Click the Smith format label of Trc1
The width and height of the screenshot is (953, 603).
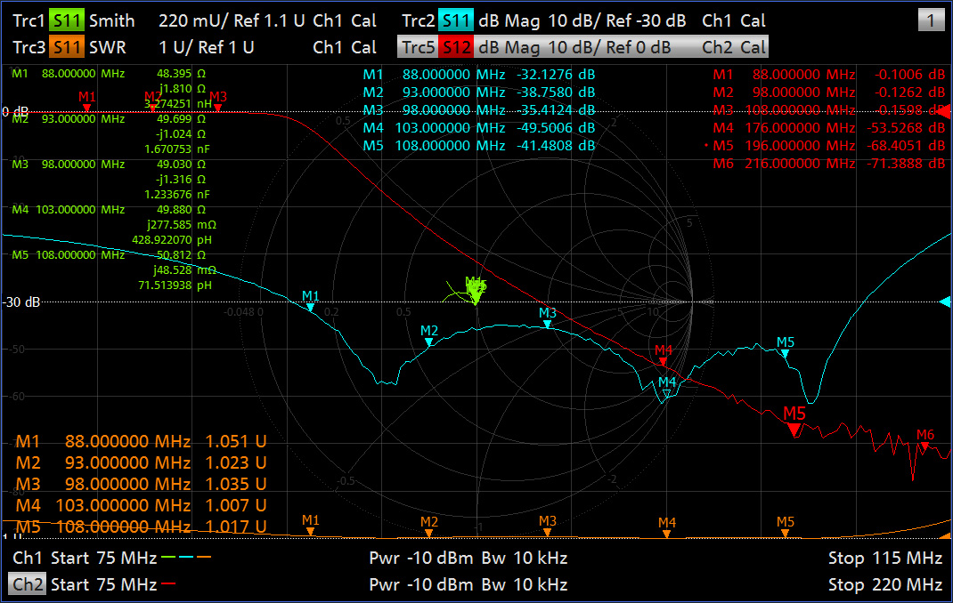(x=112, y=20)
